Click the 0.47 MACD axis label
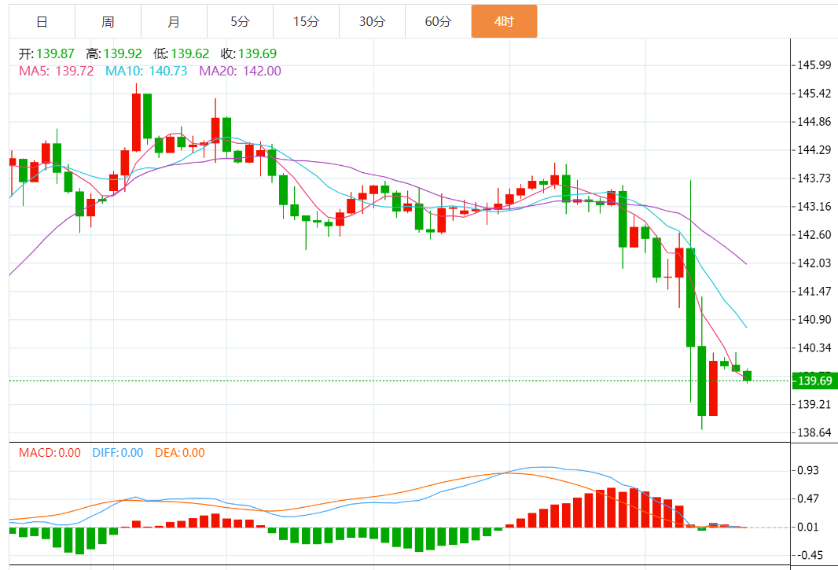Viewport: 838px width, 570px height. 807,499
